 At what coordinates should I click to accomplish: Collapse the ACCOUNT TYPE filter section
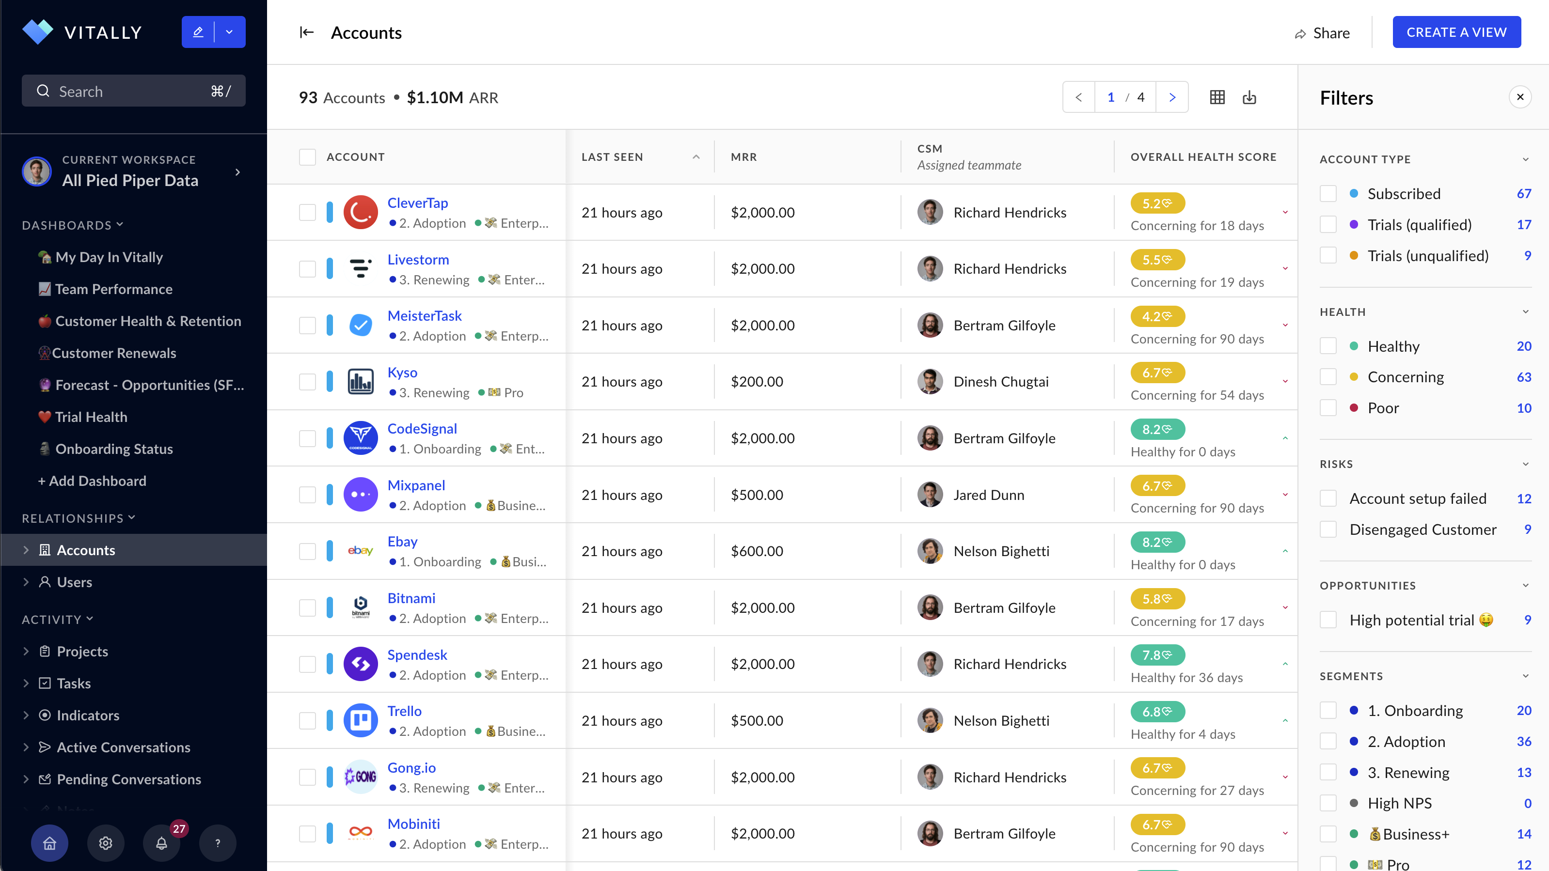[x=1526, y=159]
